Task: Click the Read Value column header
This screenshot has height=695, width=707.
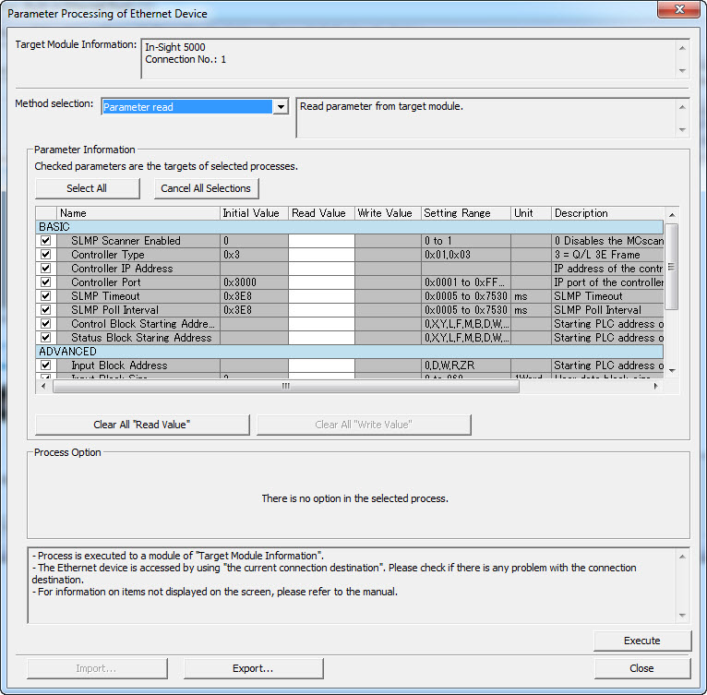Action: tap(320, 213)
